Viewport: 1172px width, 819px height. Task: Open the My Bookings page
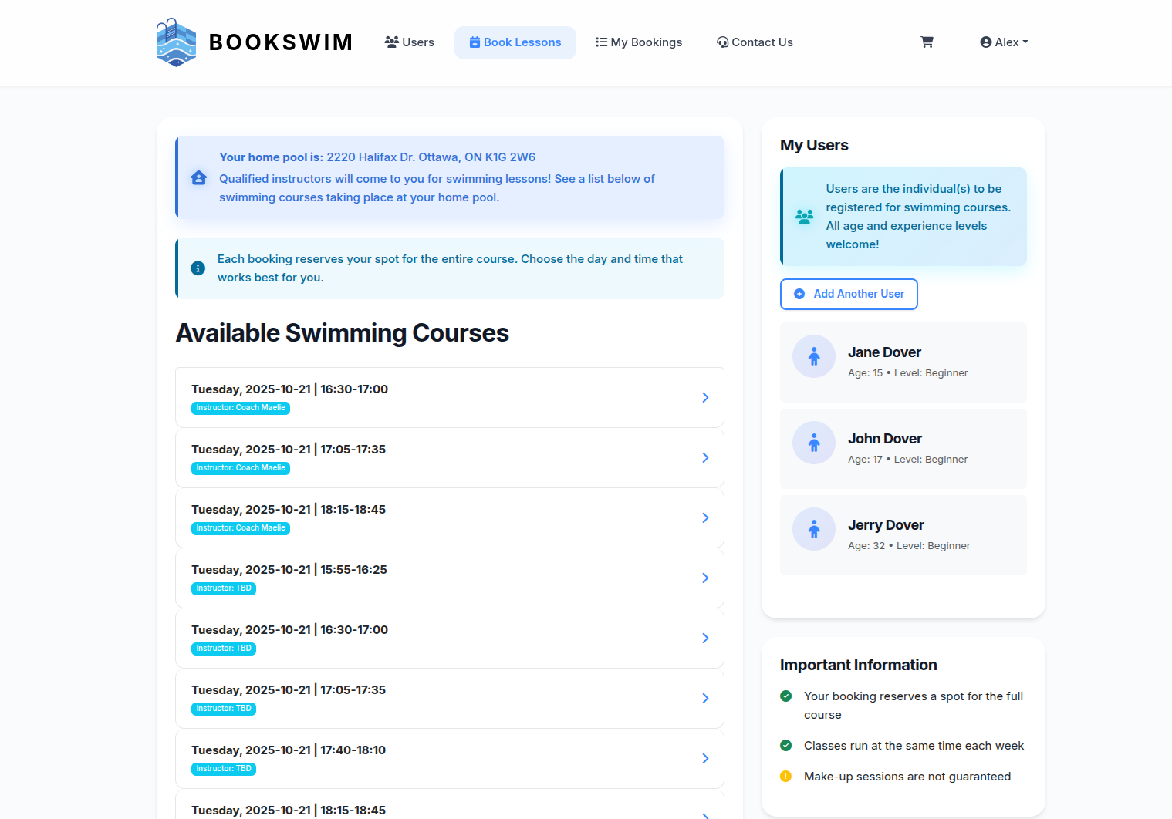(639, 42)
